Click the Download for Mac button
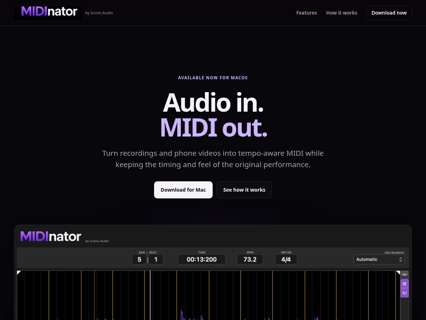Screen dimensions: 426x320 coord(183,190)
